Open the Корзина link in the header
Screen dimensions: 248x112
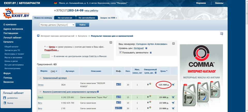click(201, 3)
